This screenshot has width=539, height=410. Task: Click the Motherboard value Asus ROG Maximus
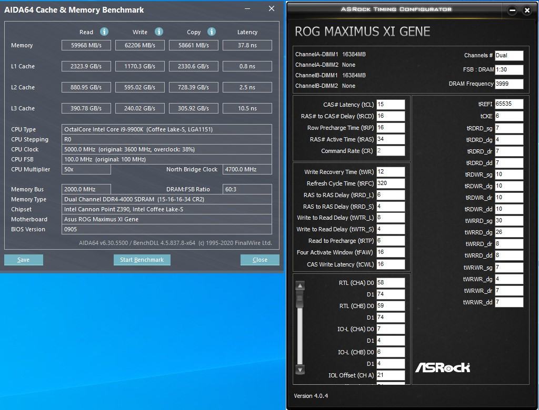point(167,219)
